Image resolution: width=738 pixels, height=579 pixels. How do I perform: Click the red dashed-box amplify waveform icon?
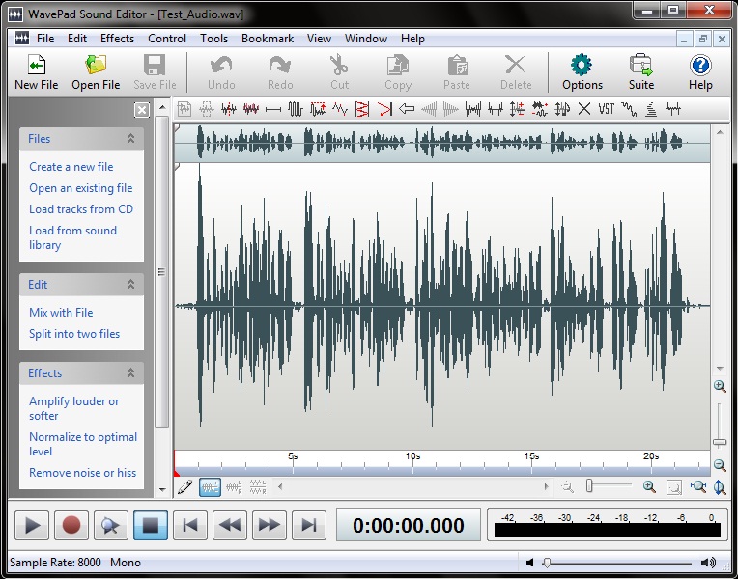point(318,109)
